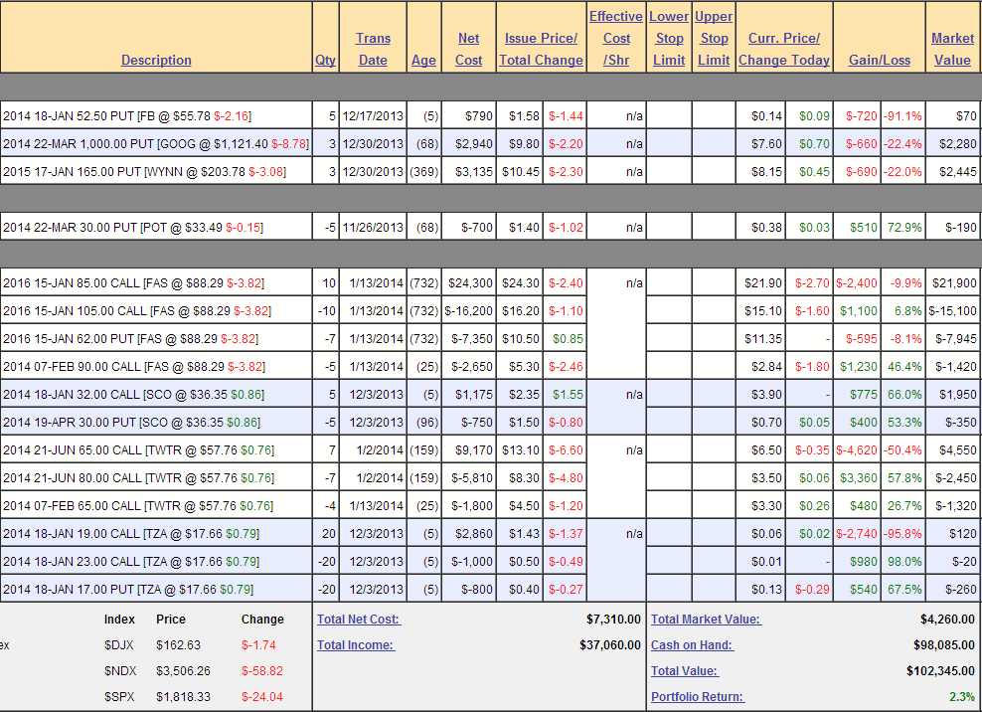Screen dimensions: 982x712
Task: Select the WYNN 165.00 PUT description cell
Action: pos(156,171)
